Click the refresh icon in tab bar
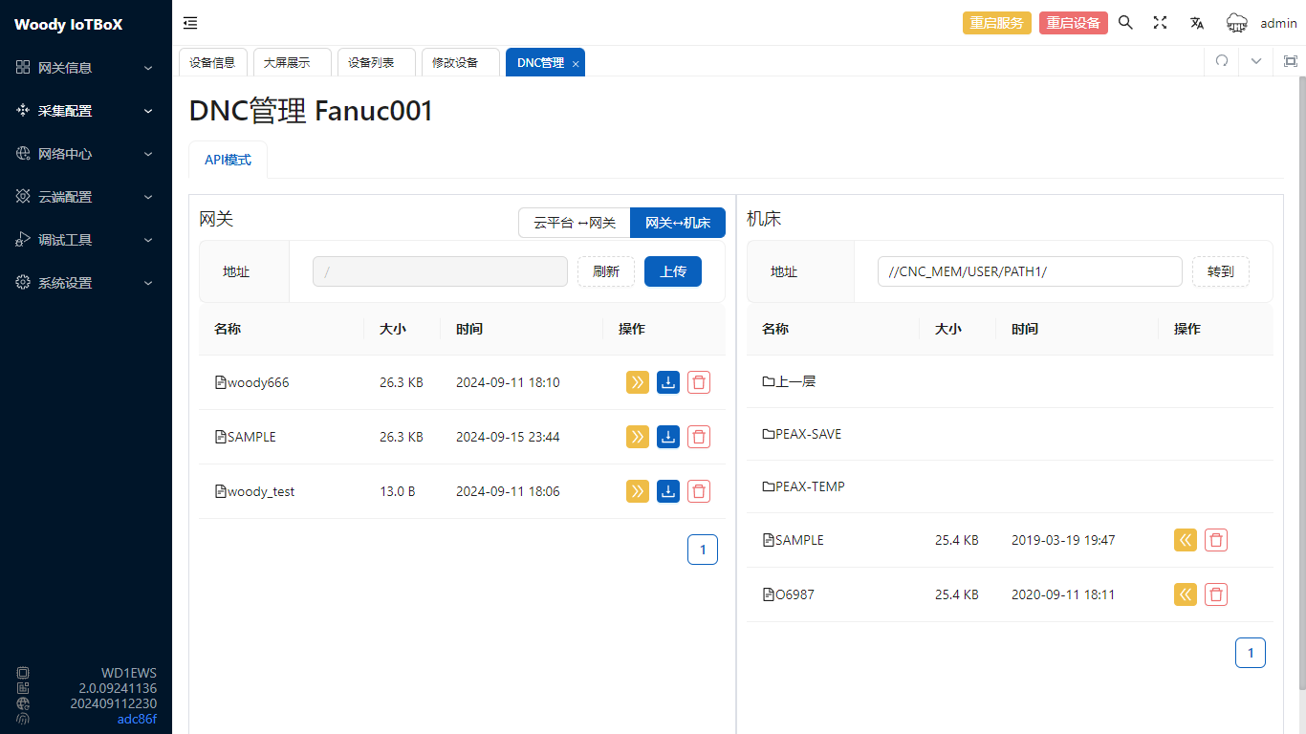The height and width of the screenshot is (734, 1306). tap(1221, 61)
